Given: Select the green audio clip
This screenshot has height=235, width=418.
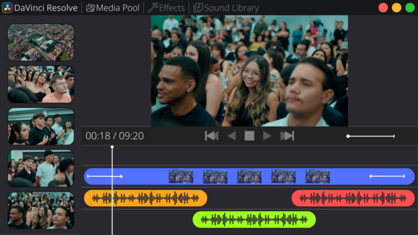Looking at the screenshot, I should 254,219.
